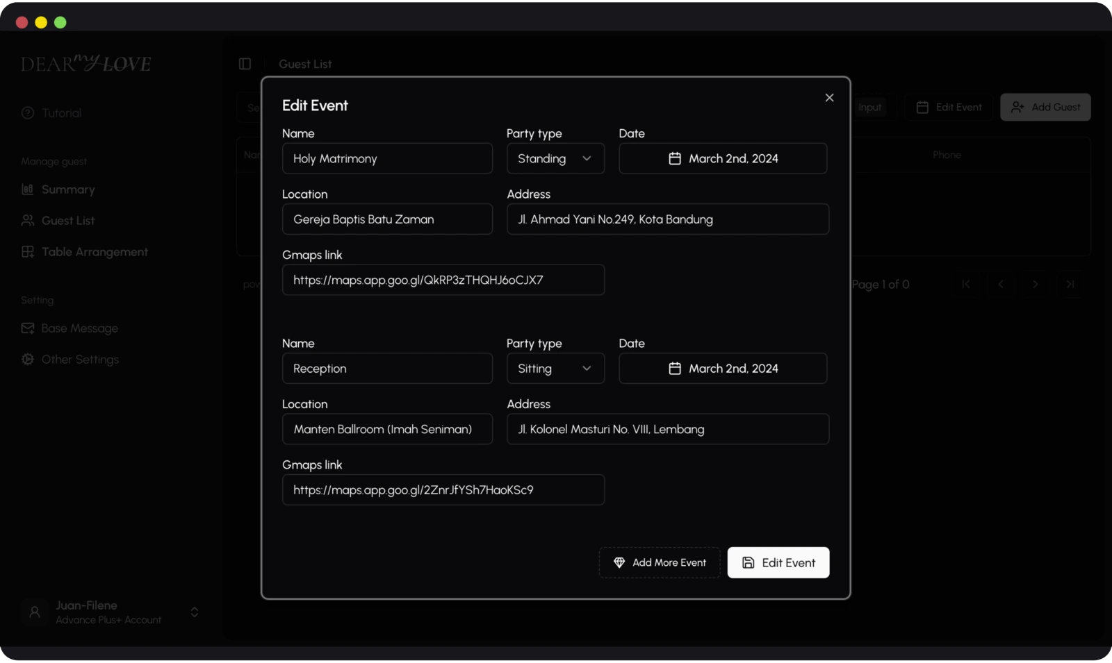Select the Edit Event toolbar item
This screenshot has width=1112, height=663.
click(x=948, y=107)
